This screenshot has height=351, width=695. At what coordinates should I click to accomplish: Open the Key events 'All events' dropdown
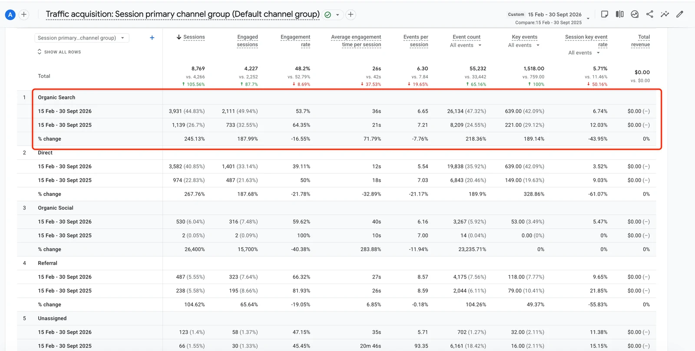524,45
